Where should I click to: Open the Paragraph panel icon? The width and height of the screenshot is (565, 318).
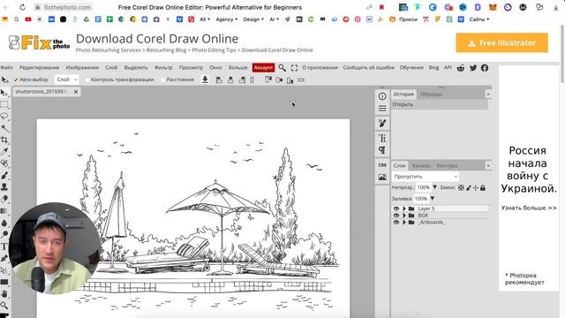click(382, 150)
